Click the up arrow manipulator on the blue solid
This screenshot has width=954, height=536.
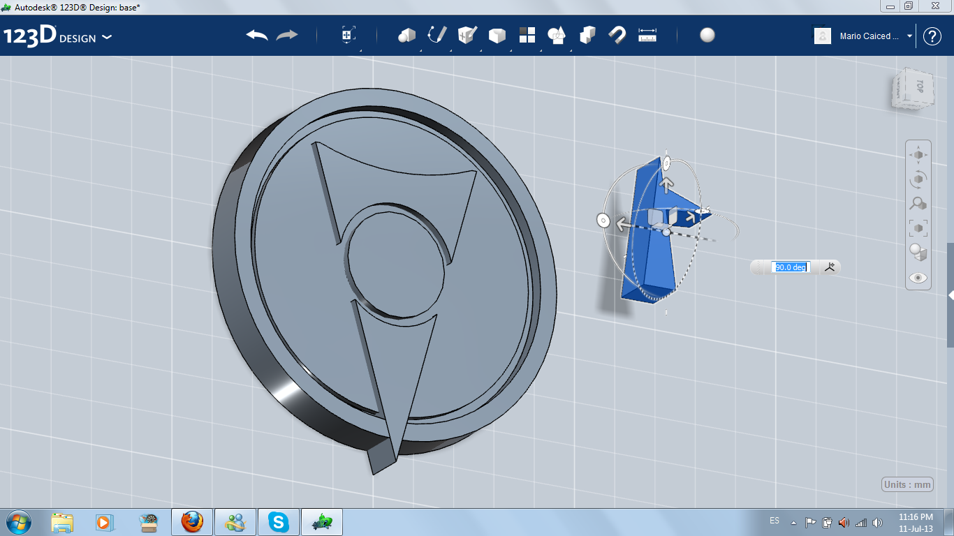(667, 184)
